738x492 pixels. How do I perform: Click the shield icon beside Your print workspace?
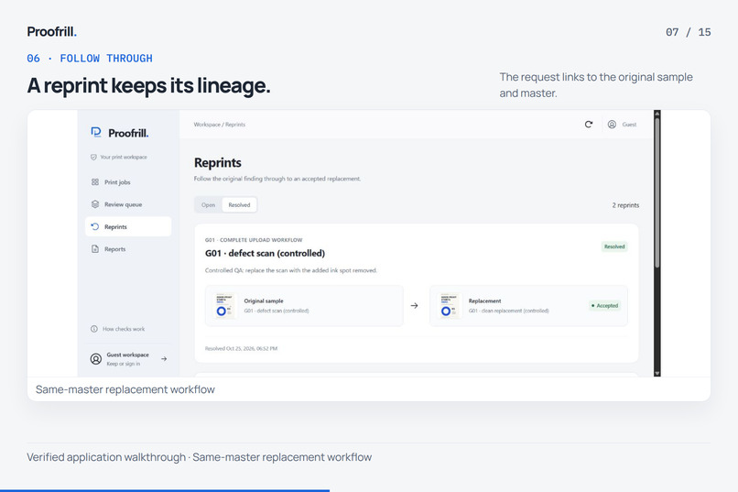coord(93,158)
